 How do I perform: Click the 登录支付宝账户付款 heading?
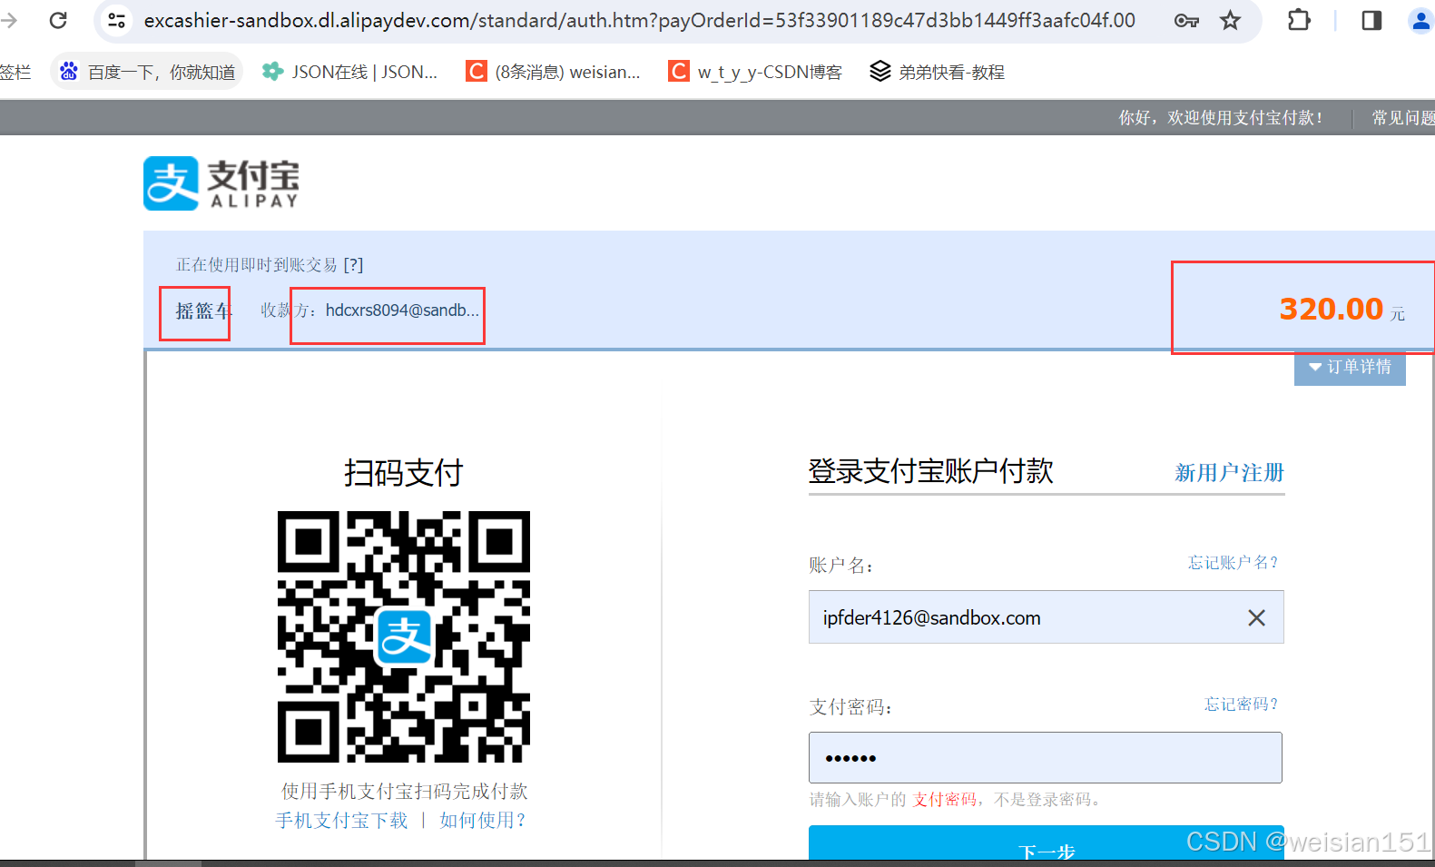click(930, 471)
